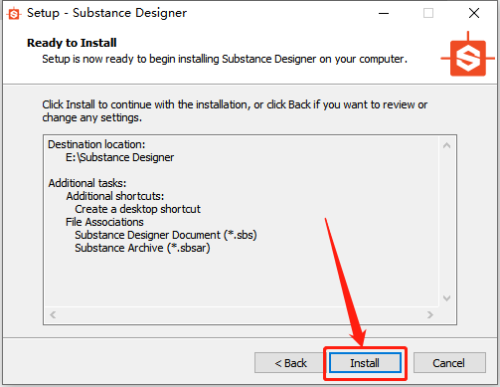Click the down arrow of the vertical scrollbar

[446, 298]
